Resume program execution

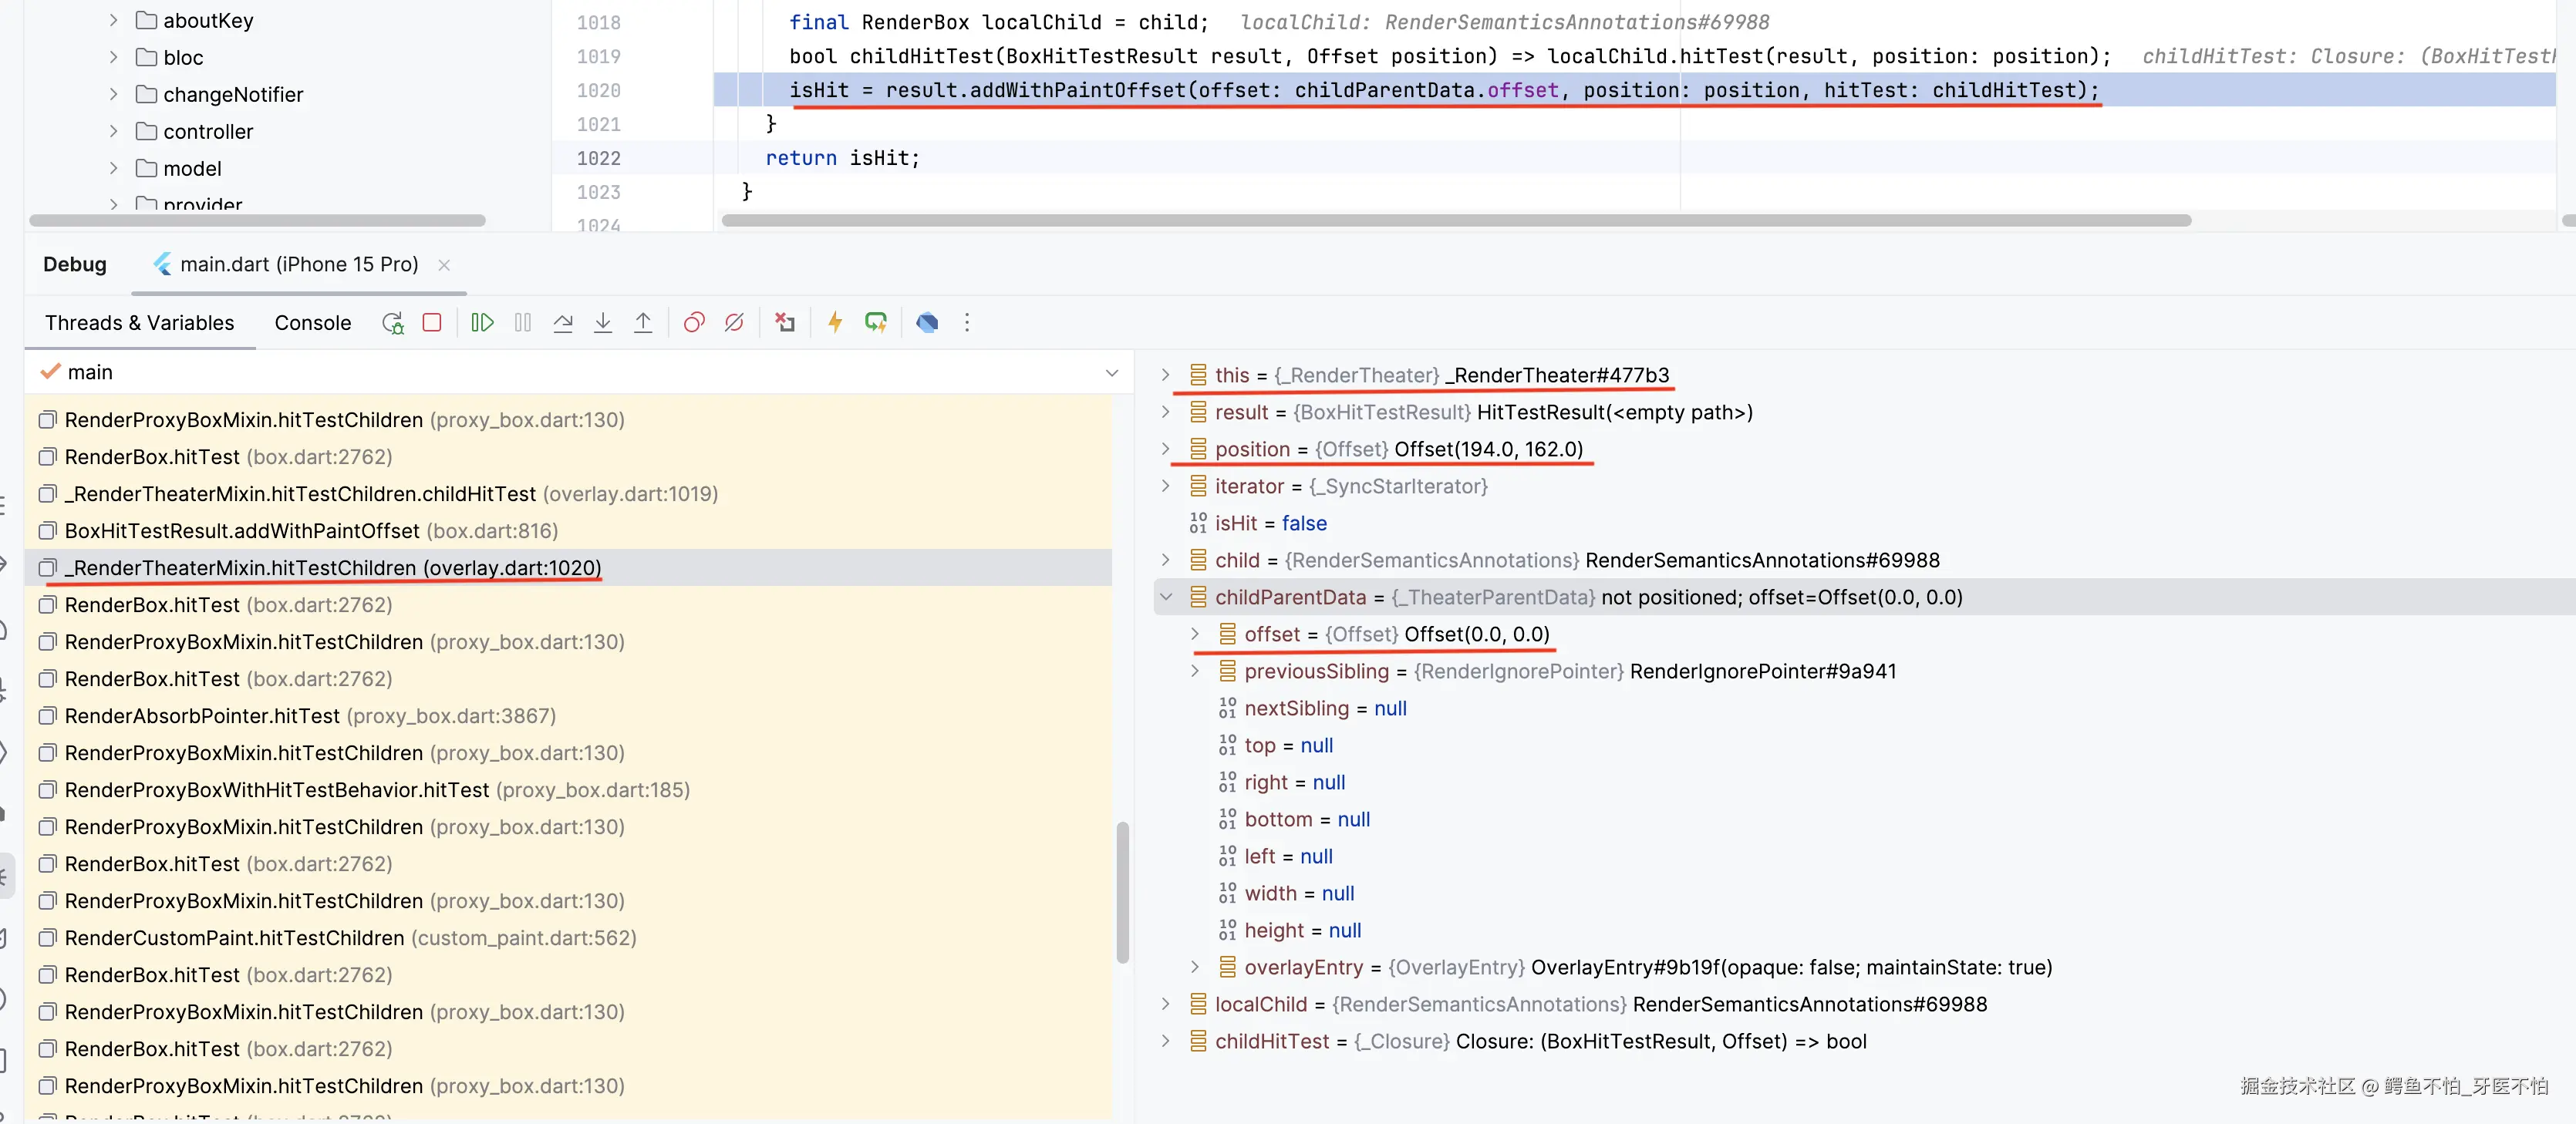pyautogui.click(x=482, y=323)
